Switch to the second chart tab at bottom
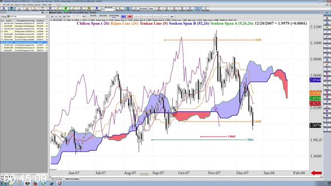This screenshot has height=186, width=331. point(72,179)
